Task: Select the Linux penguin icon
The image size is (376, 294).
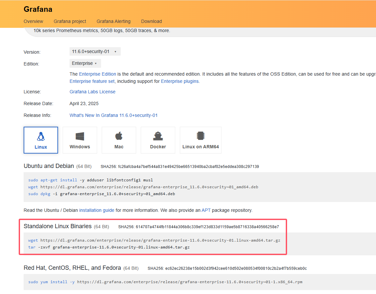Action: [41, 137]
